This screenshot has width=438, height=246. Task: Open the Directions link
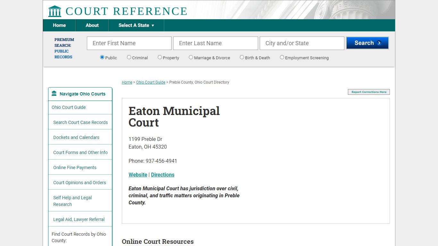163,175
